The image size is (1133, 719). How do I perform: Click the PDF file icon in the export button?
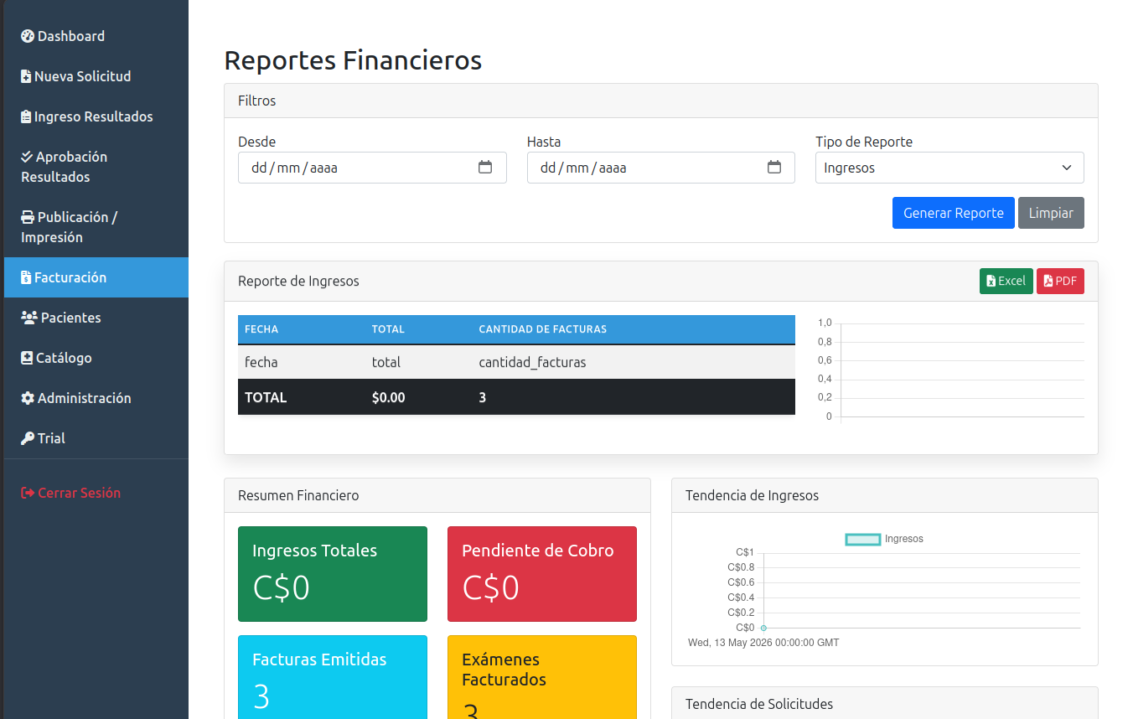(1048, 282)
